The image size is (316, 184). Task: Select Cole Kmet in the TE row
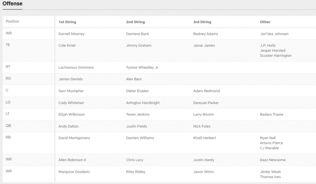[x=66, y=45]
